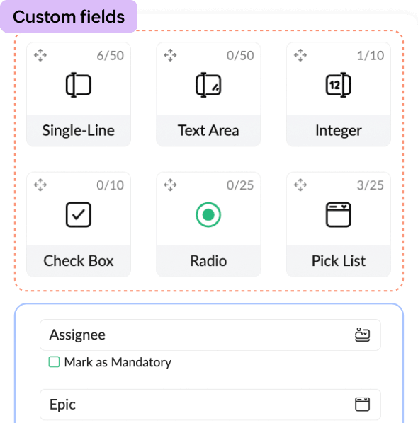Click the move handle on Integer card
Image resolution: width=418 pixels, height=423 pixels.
tap(300, 55)
